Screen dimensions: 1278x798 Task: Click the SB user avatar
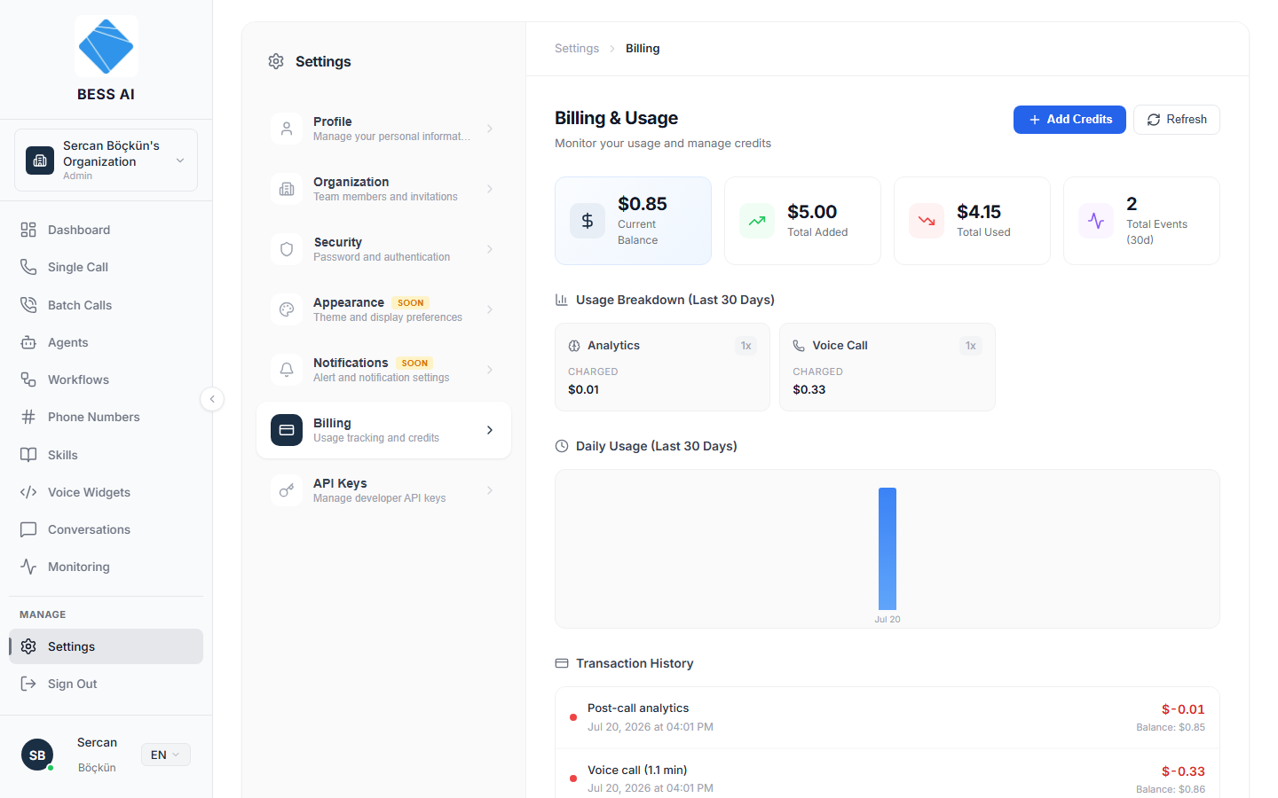point(37,755)
